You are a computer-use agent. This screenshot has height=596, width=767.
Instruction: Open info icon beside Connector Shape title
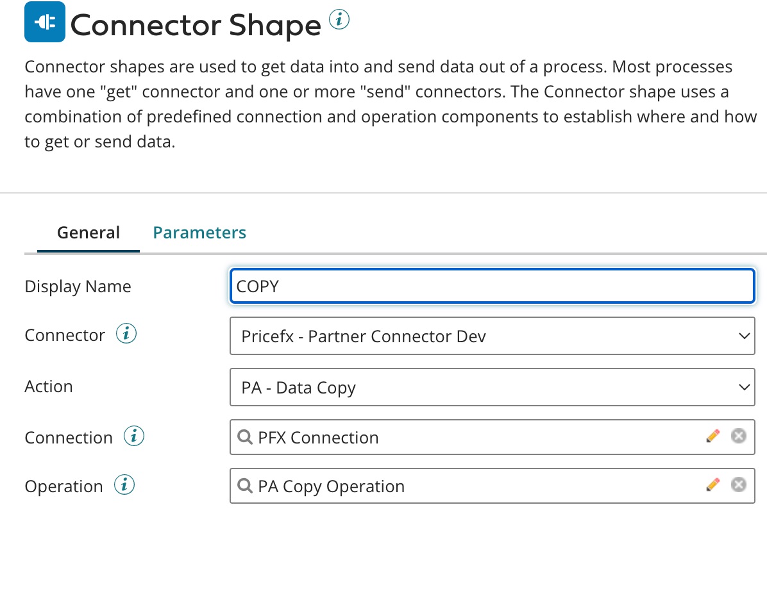click(x=339, y=21)
